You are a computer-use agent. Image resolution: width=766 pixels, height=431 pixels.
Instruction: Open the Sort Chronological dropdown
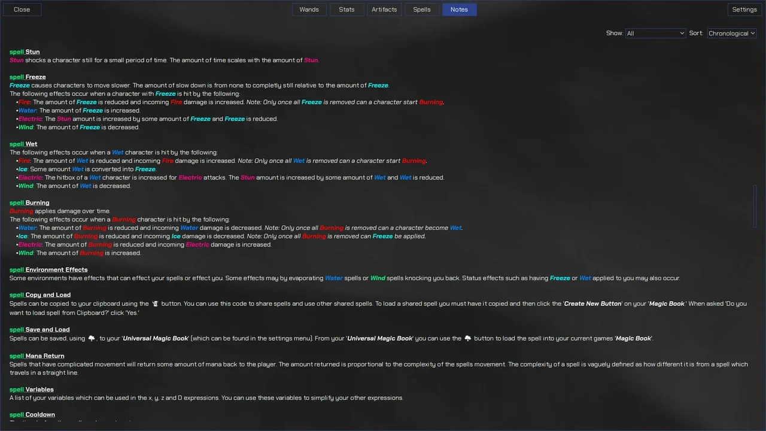[732, 34]
